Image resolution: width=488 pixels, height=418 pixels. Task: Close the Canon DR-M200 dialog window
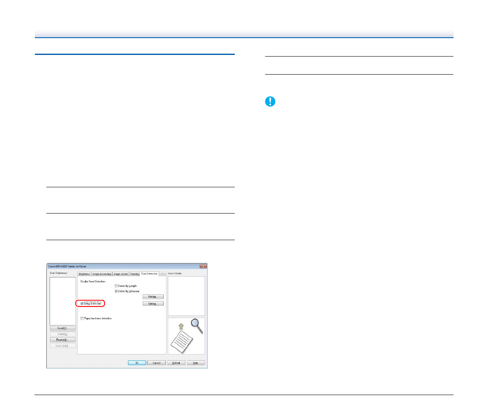[x=203, y=266]
